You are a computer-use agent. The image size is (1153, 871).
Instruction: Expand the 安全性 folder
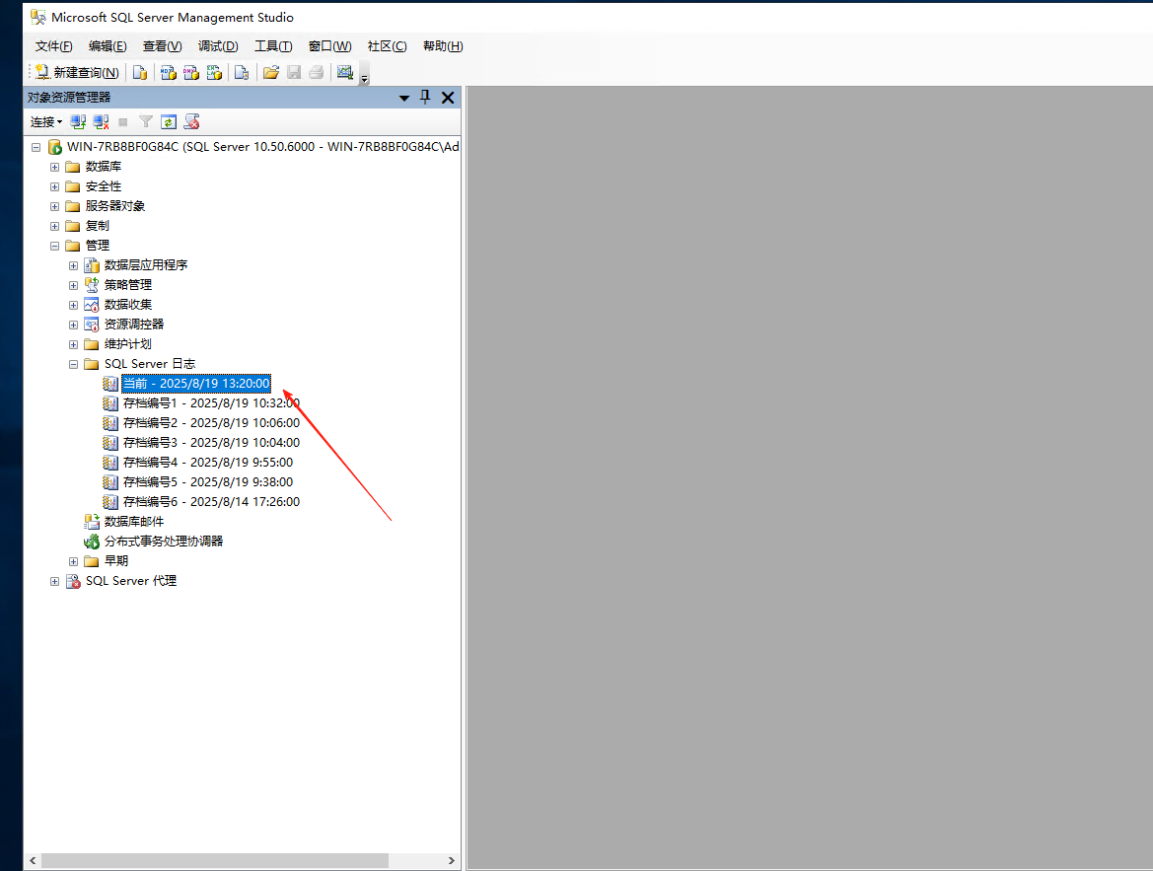tap(54, 186)
